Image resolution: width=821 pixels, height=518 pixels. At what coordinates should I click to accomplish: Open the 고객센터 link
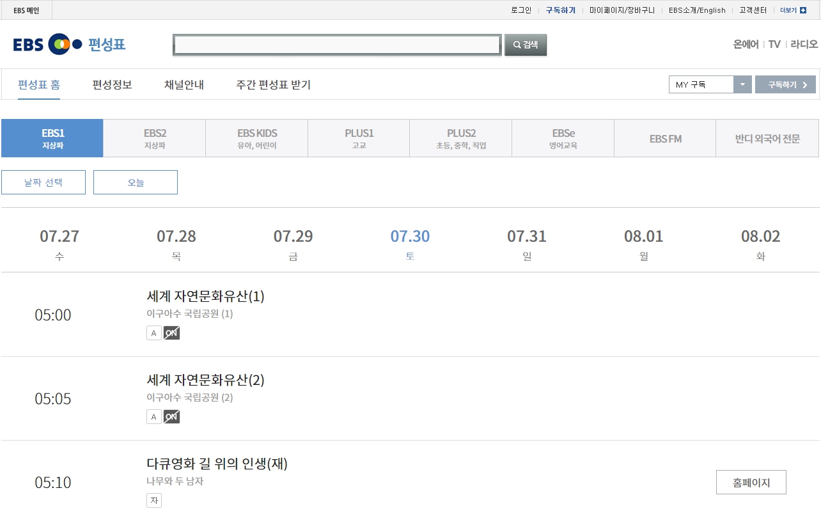click(x=753, y=10)
